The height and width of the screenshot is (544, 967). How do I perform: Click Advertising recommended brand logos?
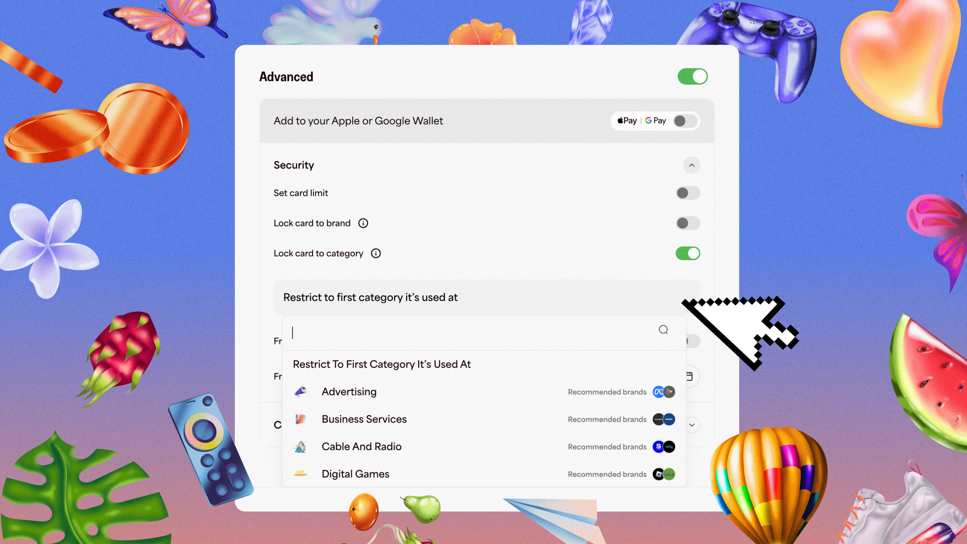pyautogui.click(x=664, y=392)
